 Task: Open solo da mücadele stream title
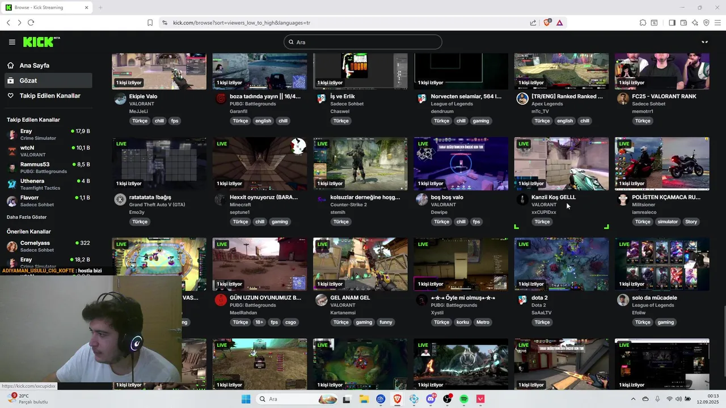click(x=655, y=297)
